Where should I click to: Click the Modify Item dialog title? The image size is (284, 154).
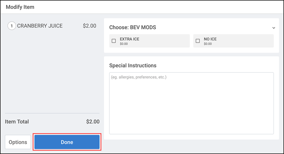(20, 7)
